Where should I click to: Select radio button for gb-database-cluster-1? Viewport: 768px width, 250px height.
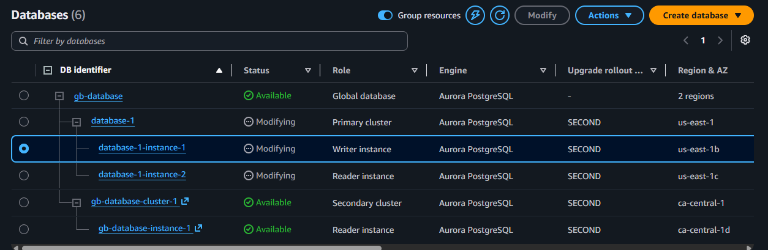click(23, 202)
